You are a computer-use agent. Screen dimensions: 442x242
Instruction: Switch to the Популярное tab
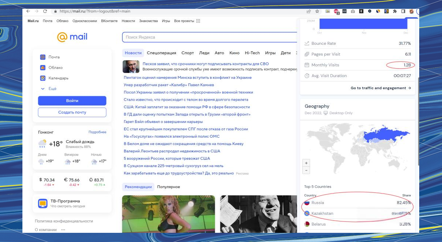tap(169, 187)
